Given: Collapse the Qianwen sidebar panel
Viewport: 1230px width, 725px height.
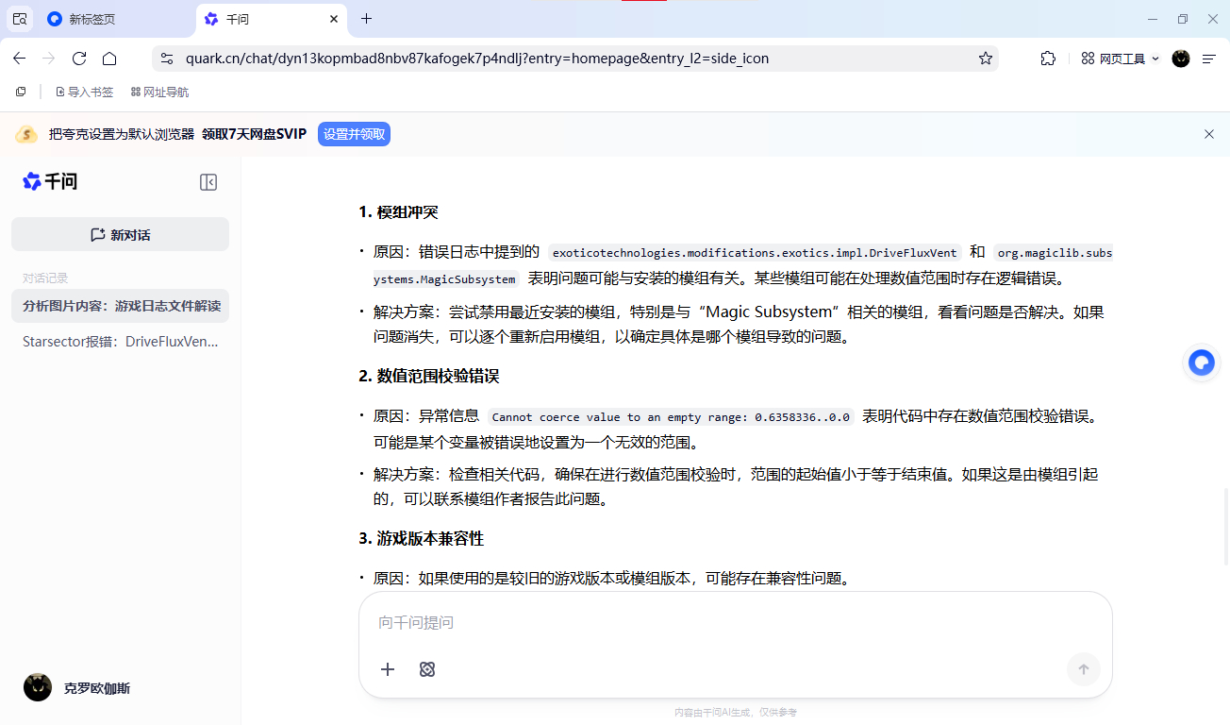Looking at the screenshot, I should tap(208, 182).
